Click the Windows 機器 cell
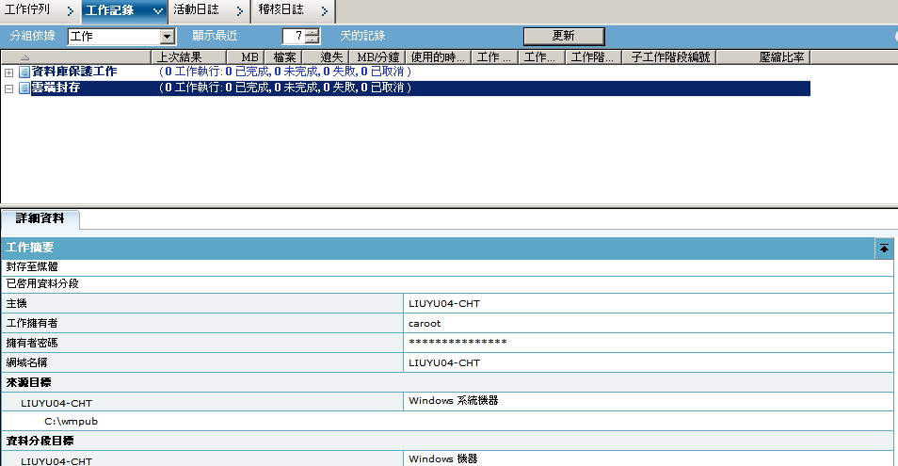 click(649, 458)
